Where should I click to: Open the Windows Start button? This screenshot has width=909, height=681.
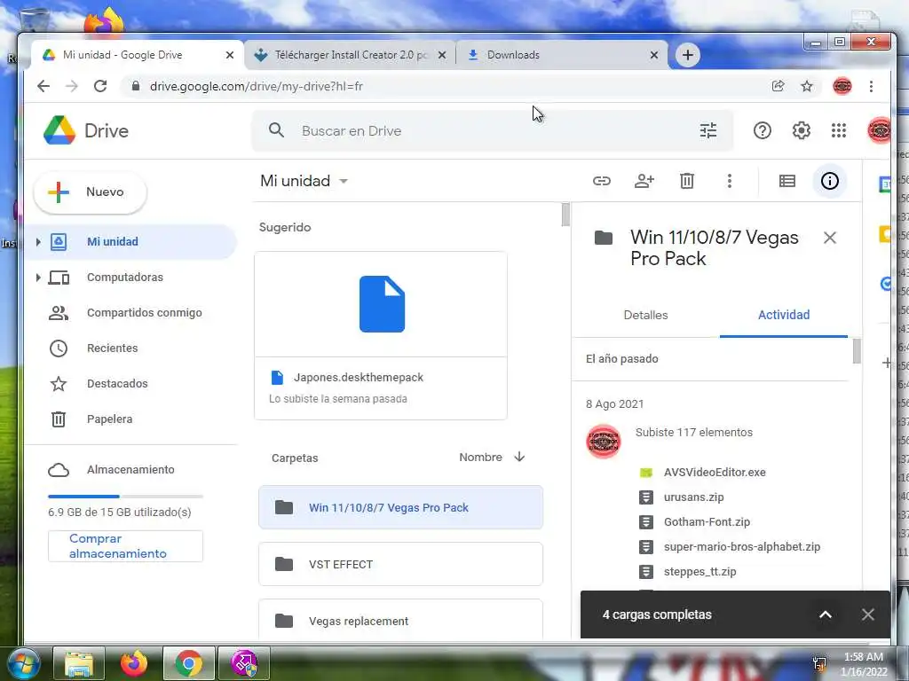24,663
